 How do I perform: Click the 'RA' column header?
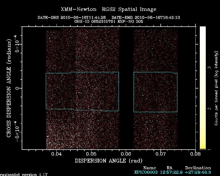point(170,168)
